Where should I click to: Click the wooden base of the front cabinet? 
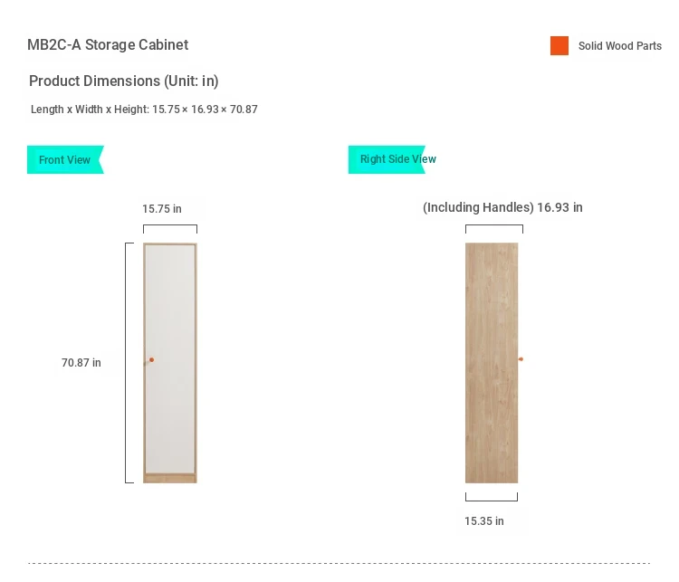[170, 479]
